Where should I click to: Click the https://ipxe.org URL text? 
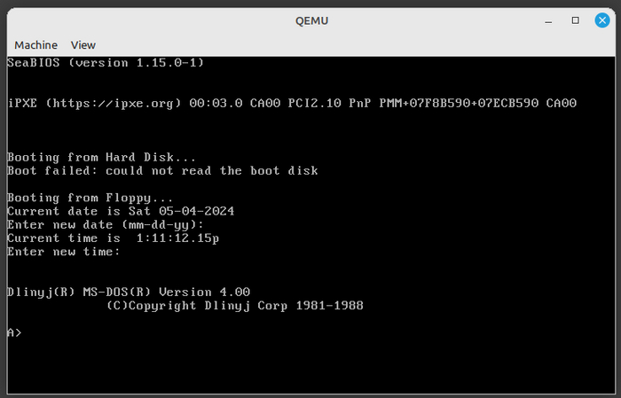(x=114, y=104)
